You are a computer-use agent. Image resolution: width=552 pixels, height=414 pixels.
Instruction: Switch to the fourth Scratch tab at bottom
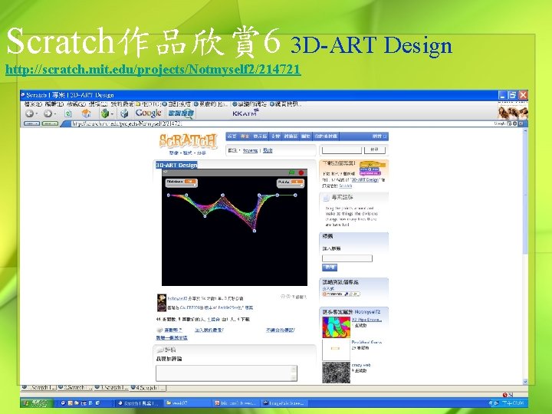coord(147,388)
